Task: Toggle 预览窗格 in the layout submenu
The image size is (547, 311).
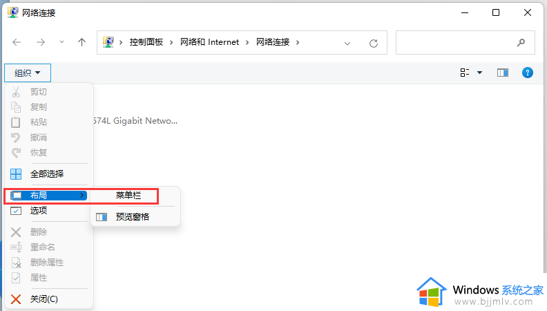Action: tap(132, 216)
